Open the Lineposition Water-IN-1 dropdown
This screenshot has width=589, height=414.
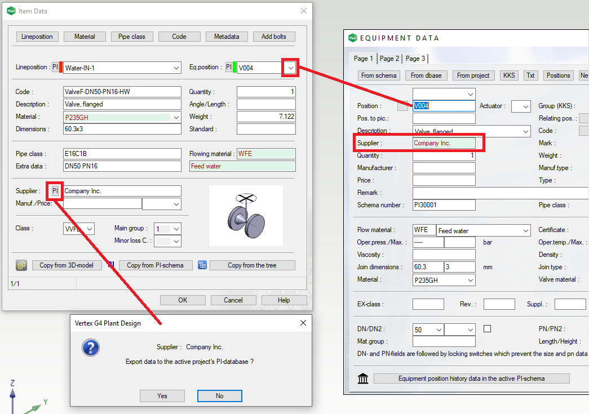pos(176,68)
